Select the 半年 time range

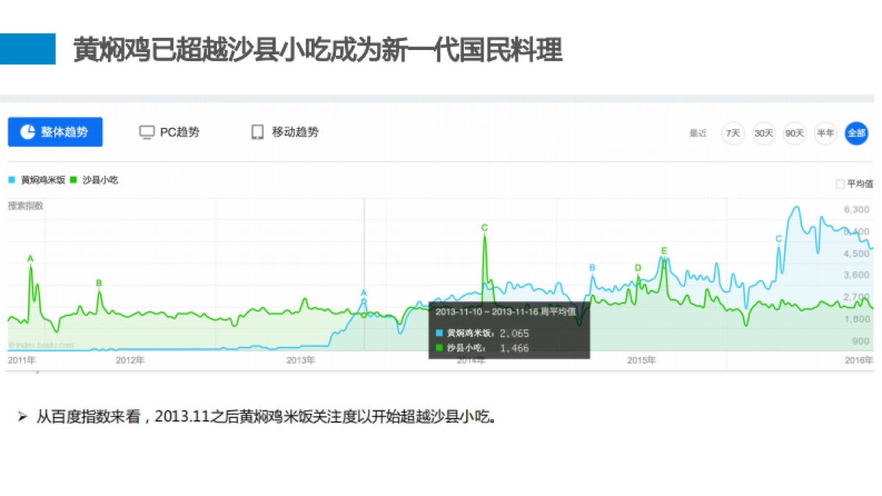(x=825, y=134)
